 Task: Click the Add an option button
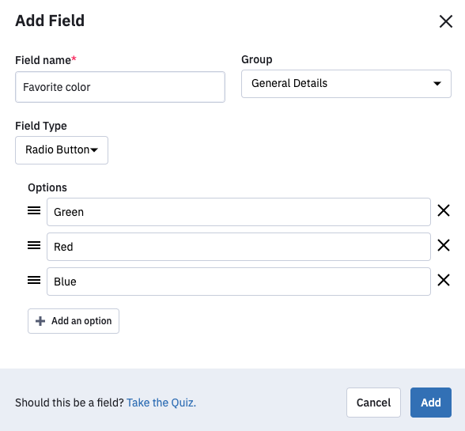tap(74, 321)
